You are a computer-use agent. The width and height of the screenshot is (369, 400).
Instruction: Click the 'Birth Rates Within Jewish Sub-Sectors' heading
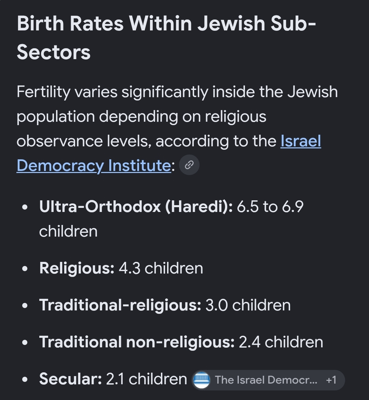pyautogui.click(x=166, y=38)
